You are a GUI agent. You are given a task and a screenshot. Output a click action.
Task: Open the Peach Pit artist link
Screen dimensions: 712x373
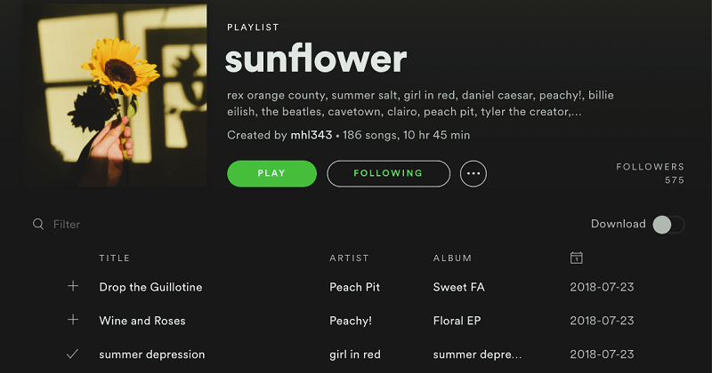(354, 287)
